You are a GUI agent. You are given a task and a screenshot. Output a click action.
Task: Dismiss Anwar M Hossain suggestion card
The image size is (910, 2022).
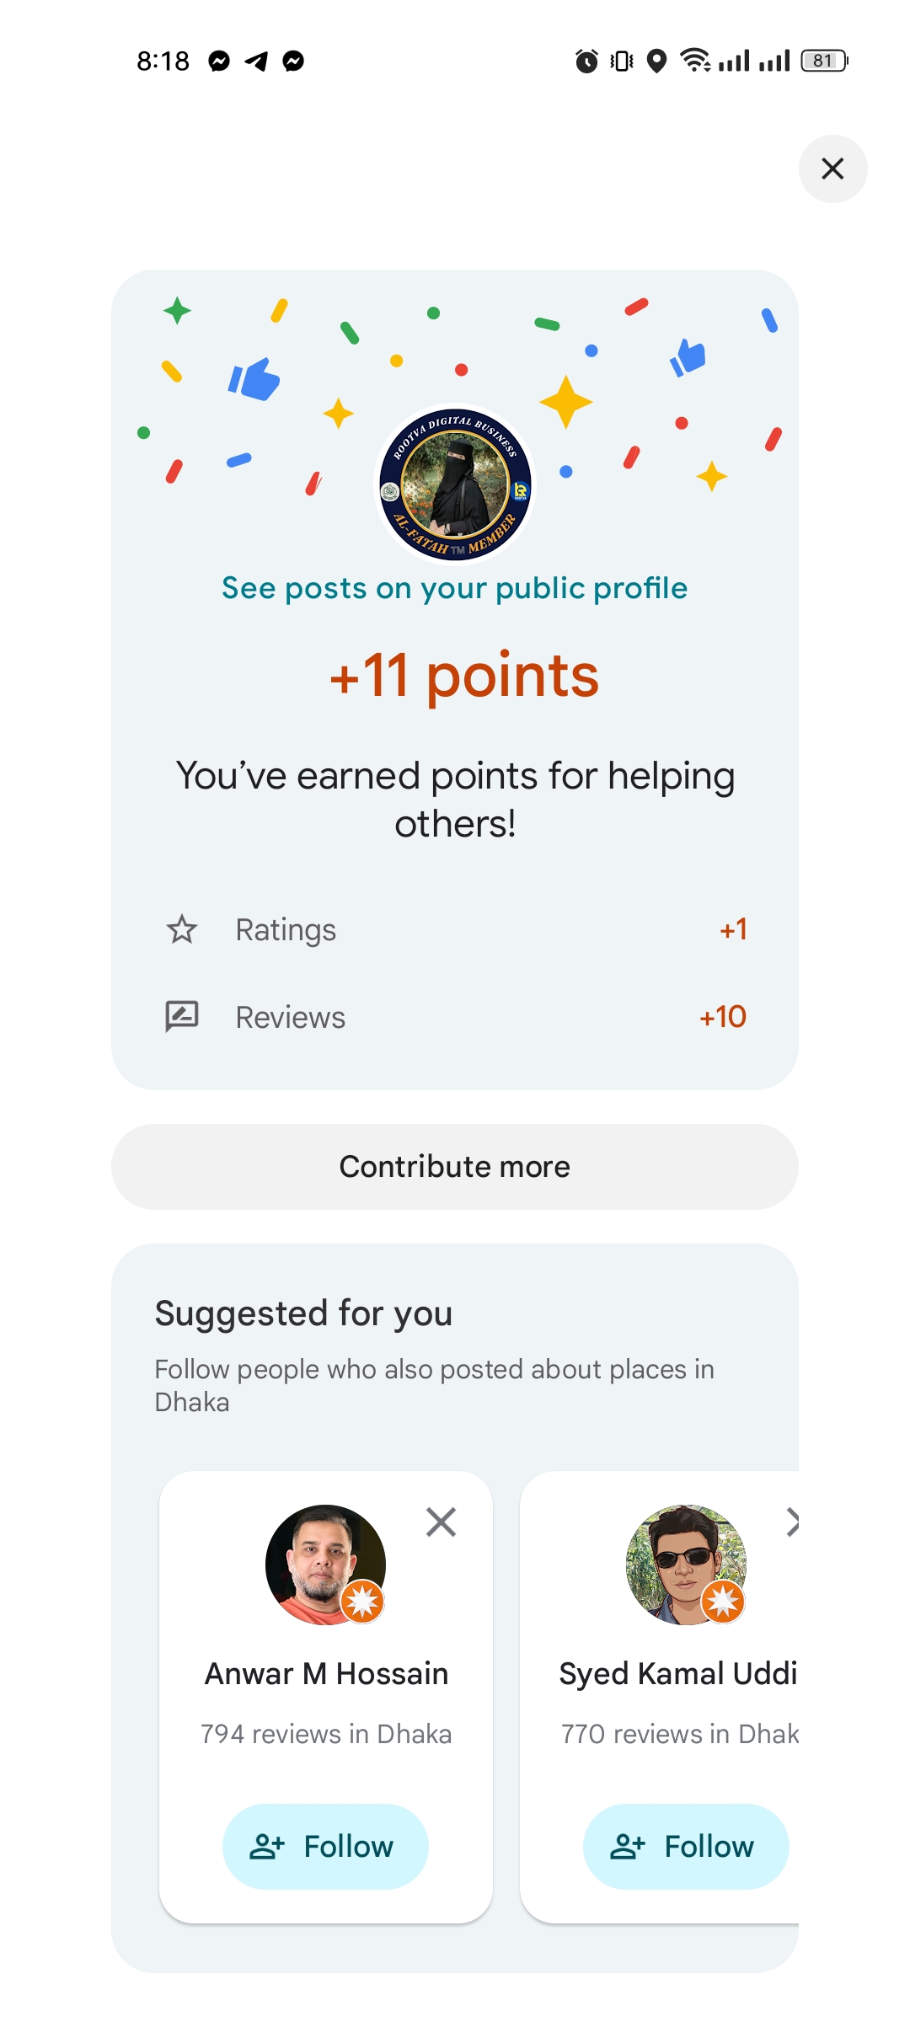pyautogui.click(x=441, y=1522)
